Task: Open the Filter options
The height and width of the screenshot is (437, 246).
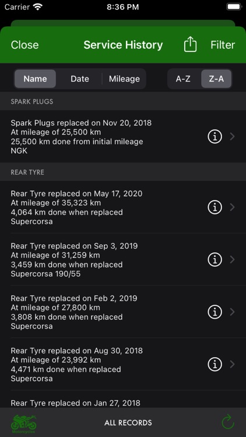Action: (x=223, y=45)
